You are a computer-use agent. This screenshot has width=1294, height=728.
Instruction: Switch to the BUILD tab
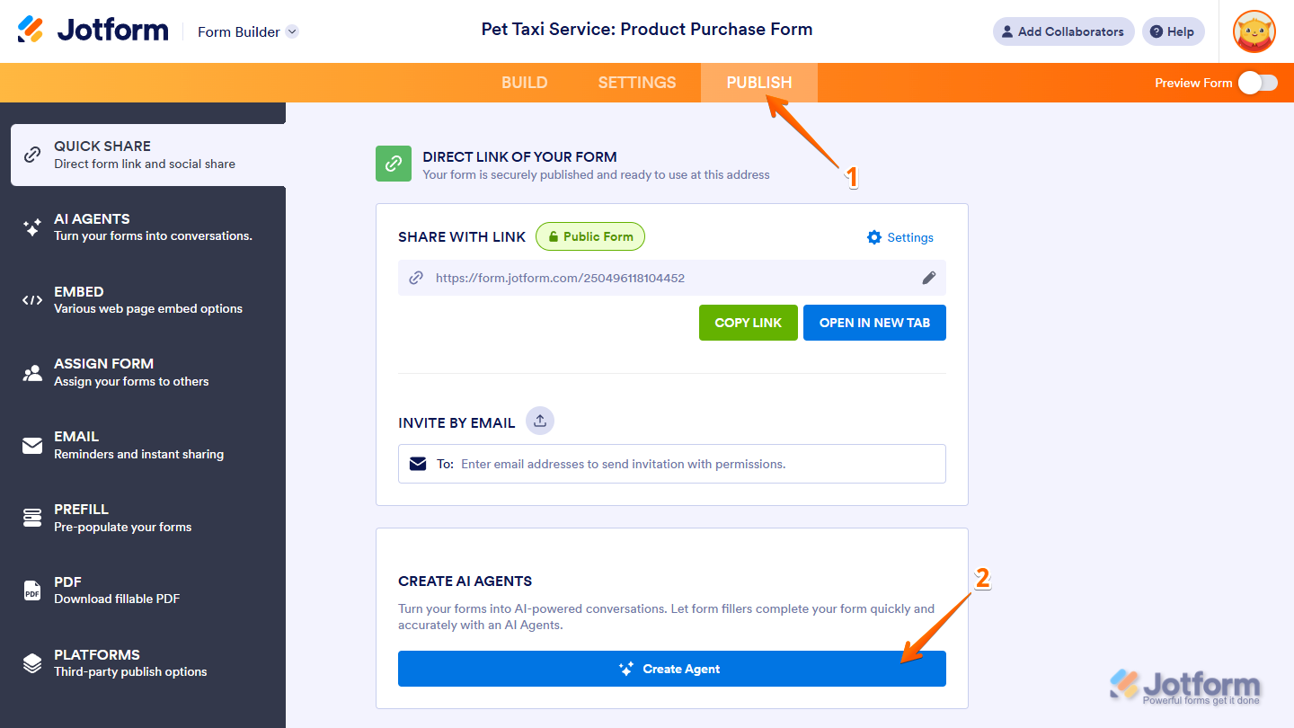click(x=524, y=83)
